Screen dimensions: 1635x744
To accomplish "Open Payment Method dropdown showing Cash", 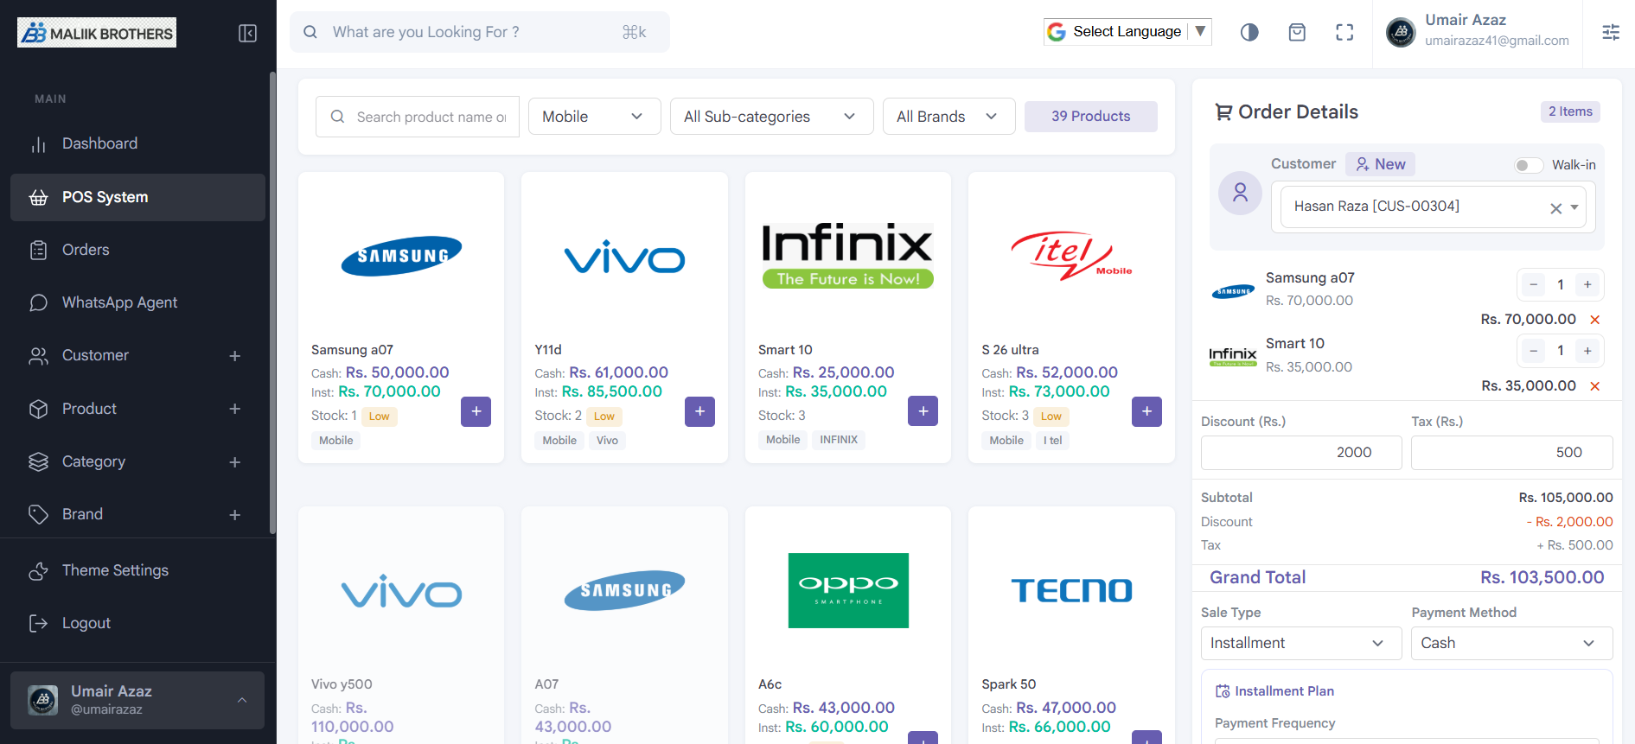I will coord(1511,643).
